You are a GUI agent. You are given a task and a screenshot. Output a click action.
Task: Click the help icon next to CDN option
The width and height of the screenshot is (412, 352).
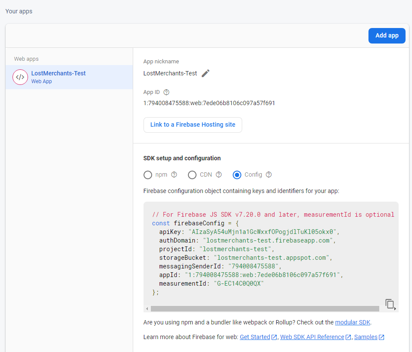pos(218,174)
